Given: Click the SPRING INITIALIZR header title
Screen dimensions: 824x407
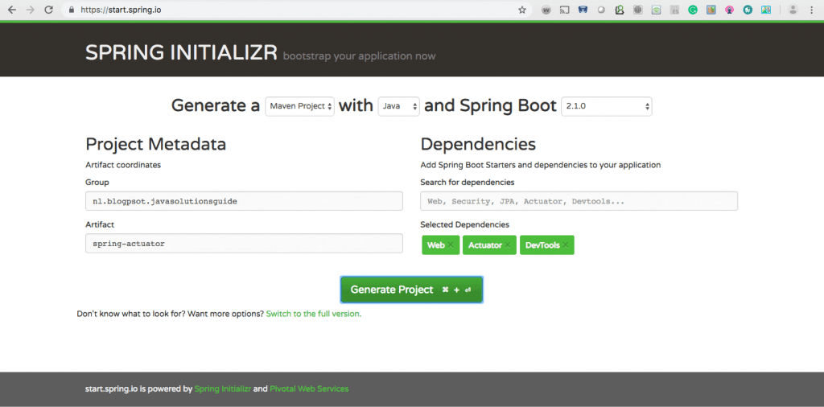Looking at the screenshot, I should 181,52.
